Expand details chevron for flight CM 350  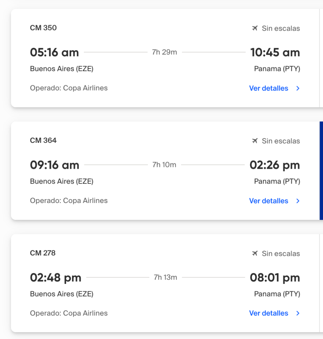click(298, 89)
